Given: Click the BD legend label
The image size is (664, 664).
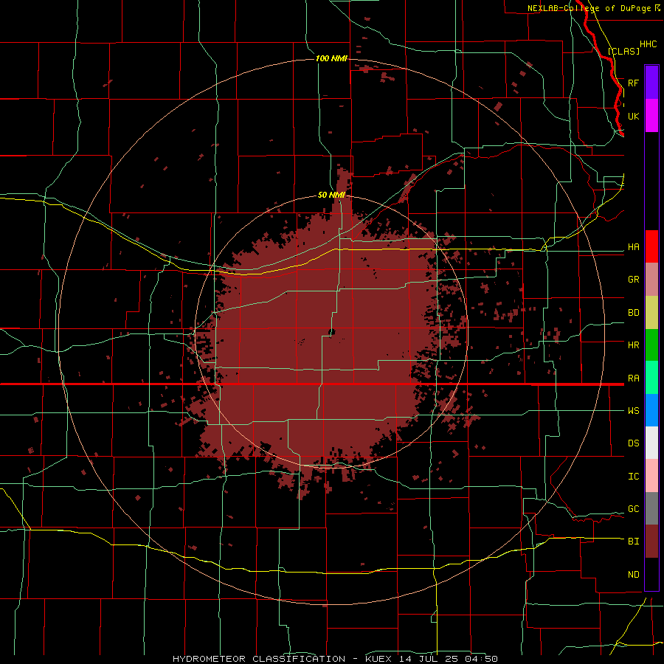Looking at the screenshot, I should (633, 313).
